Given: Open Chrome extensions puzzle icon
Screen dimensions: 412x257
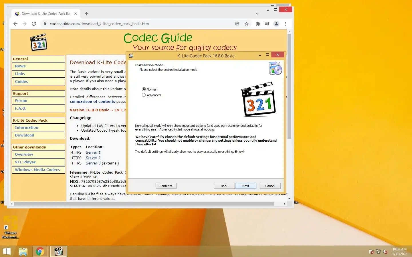Looking at the screenshot, I should click(258, 24).
